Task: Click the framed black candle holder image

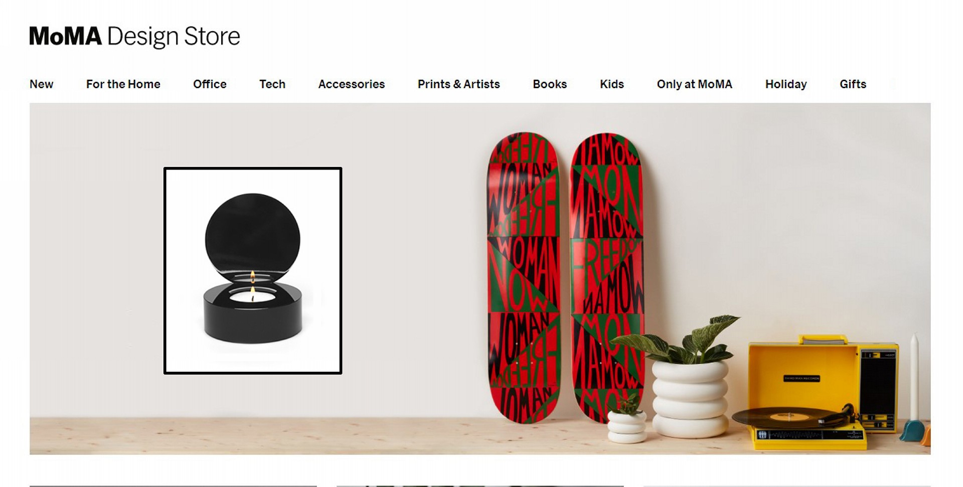Action: tap(253, 271)
